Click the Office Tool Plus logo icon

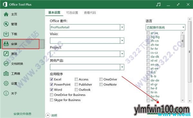(x=5, y=5)
